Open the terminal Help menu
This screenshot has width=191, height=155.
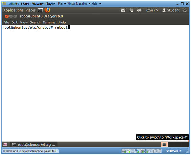coord(62,22)
